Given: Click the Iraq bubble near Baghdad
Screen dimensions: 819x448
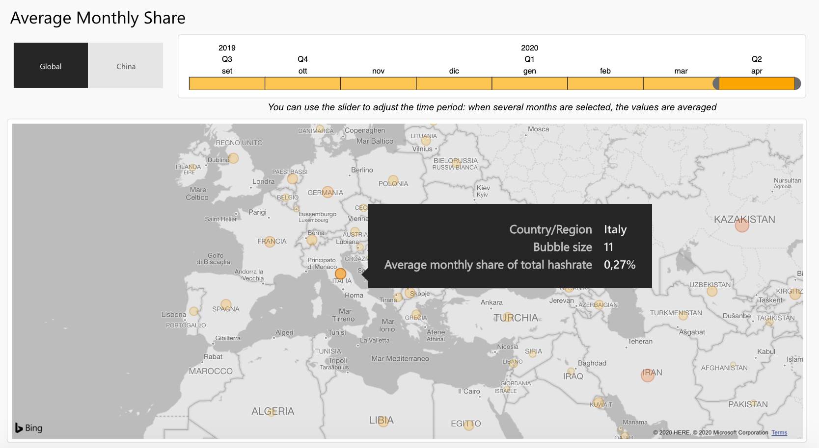Looking at the screenshot, I should (571, 372).
